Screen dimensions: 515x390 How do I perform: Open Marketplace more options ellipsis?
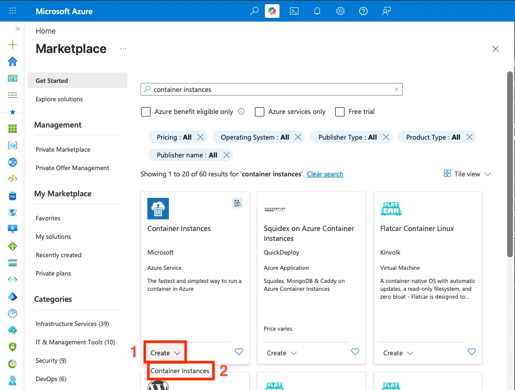(123, 49)
